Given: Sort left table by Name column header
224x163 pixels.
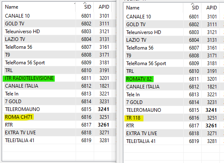Looking at the screenshot, I should coord(39,7).
